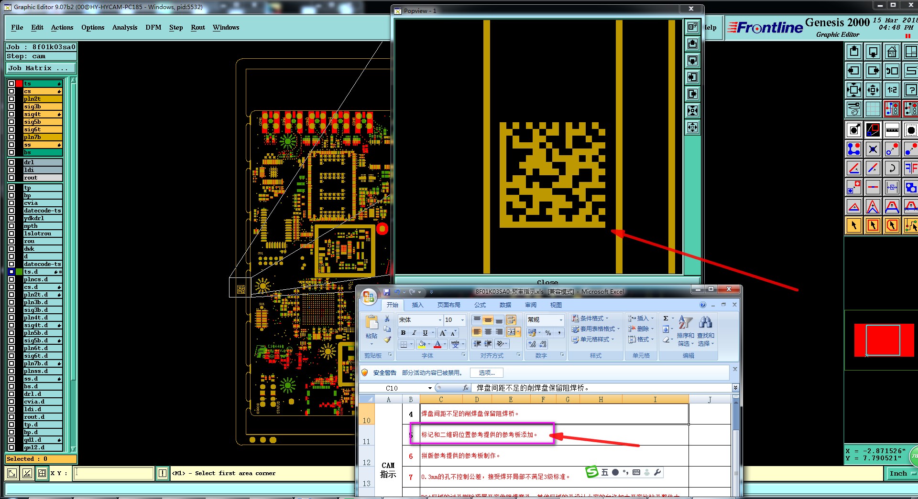Click the Excel Format Painter brush icon
The height and width of the screenshot is (499, 918).
[x=387, y=340]
